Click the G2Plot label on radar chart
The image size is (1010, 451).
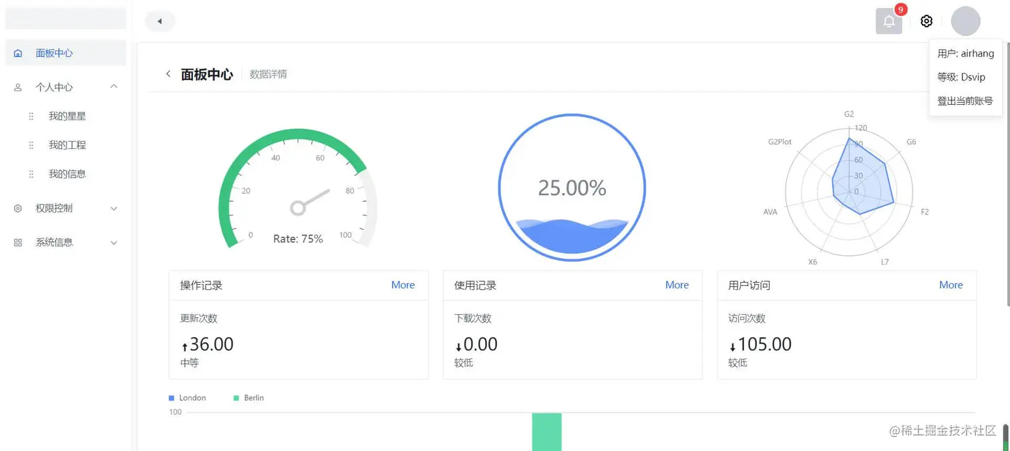pyautogui.click(x=780, y=142)
